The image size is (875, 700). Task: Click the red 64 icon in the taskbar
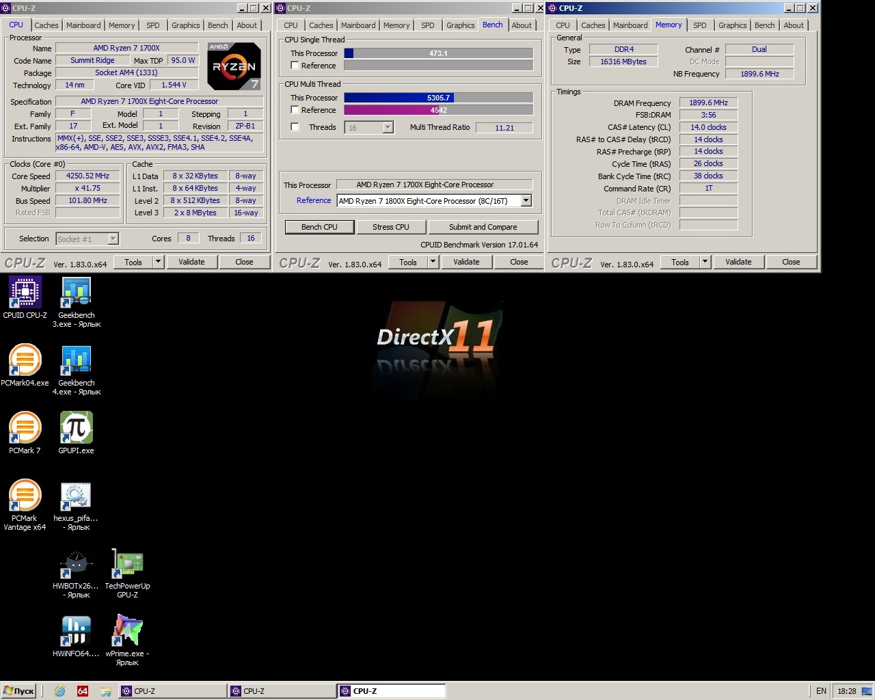[83, 691]
